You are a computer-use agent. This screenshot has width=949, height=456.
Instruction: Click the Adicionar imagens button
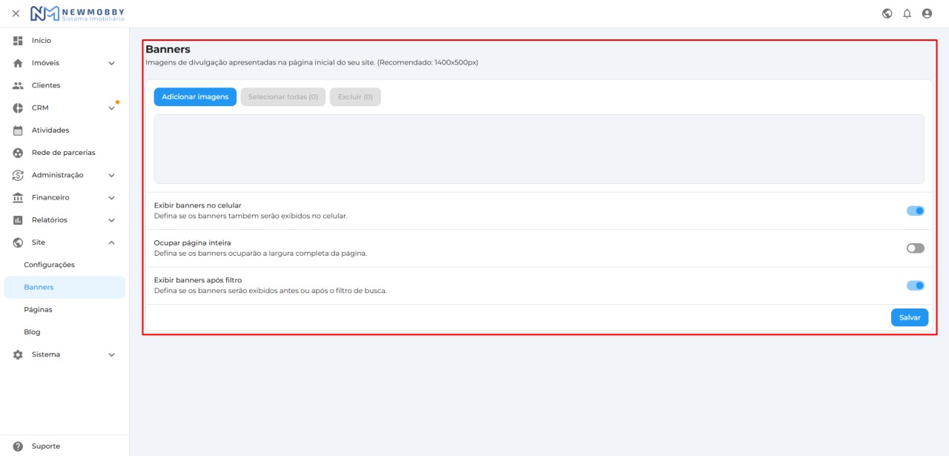point(195,97)
